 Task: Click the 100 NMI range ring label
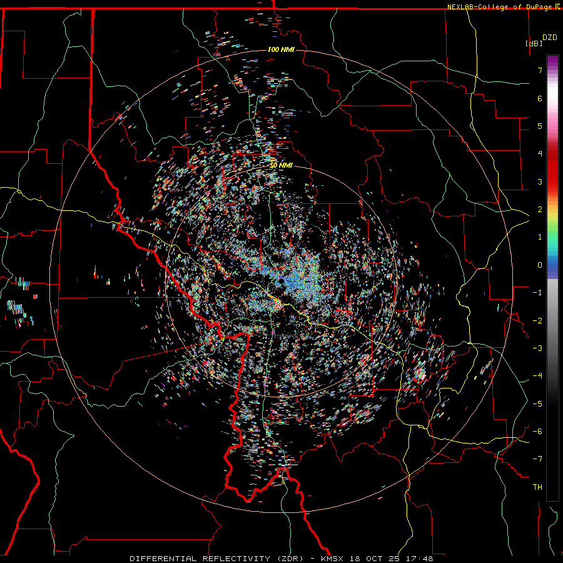(281, 49)
